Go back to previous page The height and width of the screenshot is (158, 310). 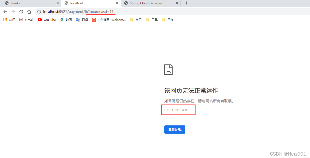click(x=5, y=12)
